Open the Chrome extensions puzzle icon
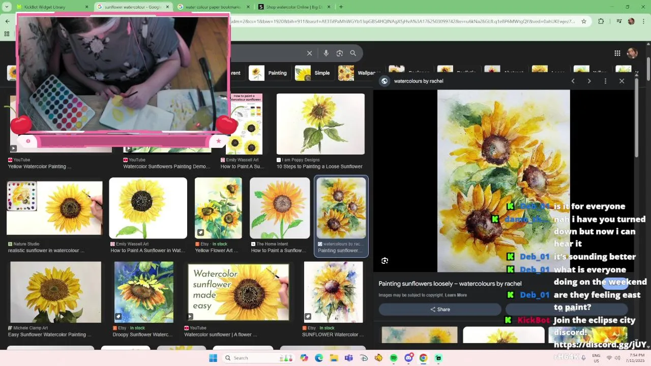651x366 pixels. [601, 21]
